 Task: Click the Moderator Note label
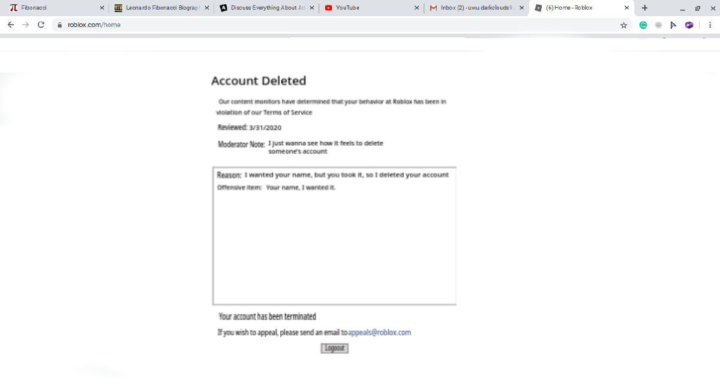pos(241,145)
